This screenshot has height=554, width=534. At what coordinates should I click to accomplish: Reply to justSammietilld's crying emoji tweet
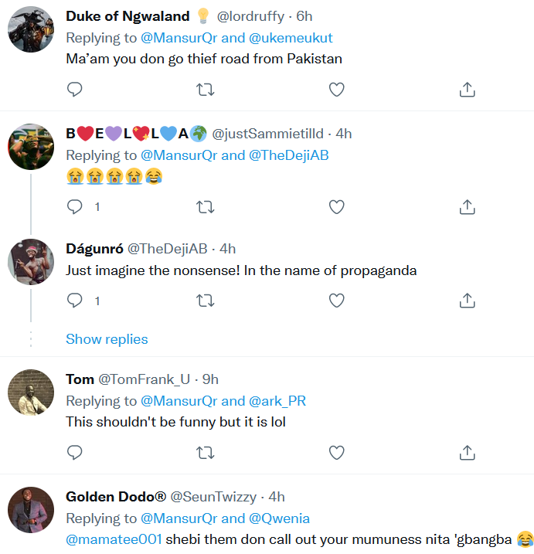click(75, 207)
